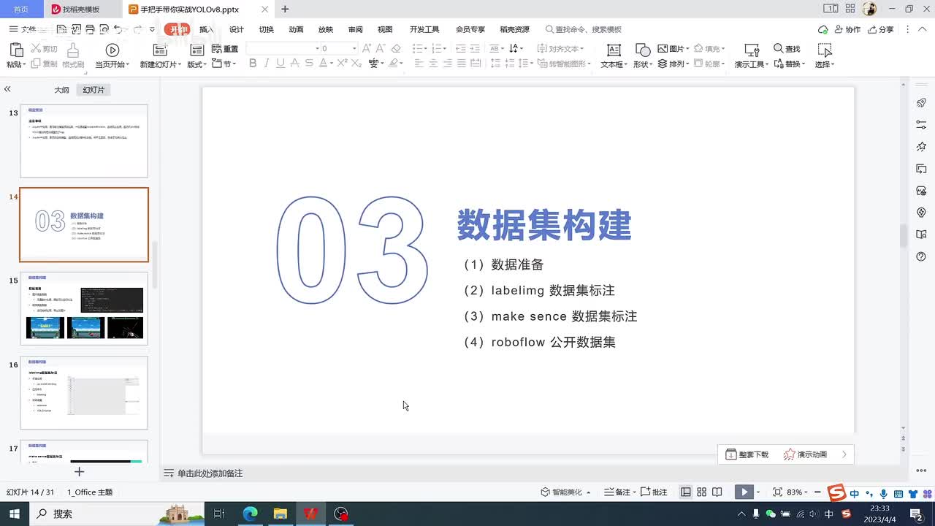The height and width of the screenshot is (526, 935).
Task: Click the notes area to add notes
Action: (210, 473)
